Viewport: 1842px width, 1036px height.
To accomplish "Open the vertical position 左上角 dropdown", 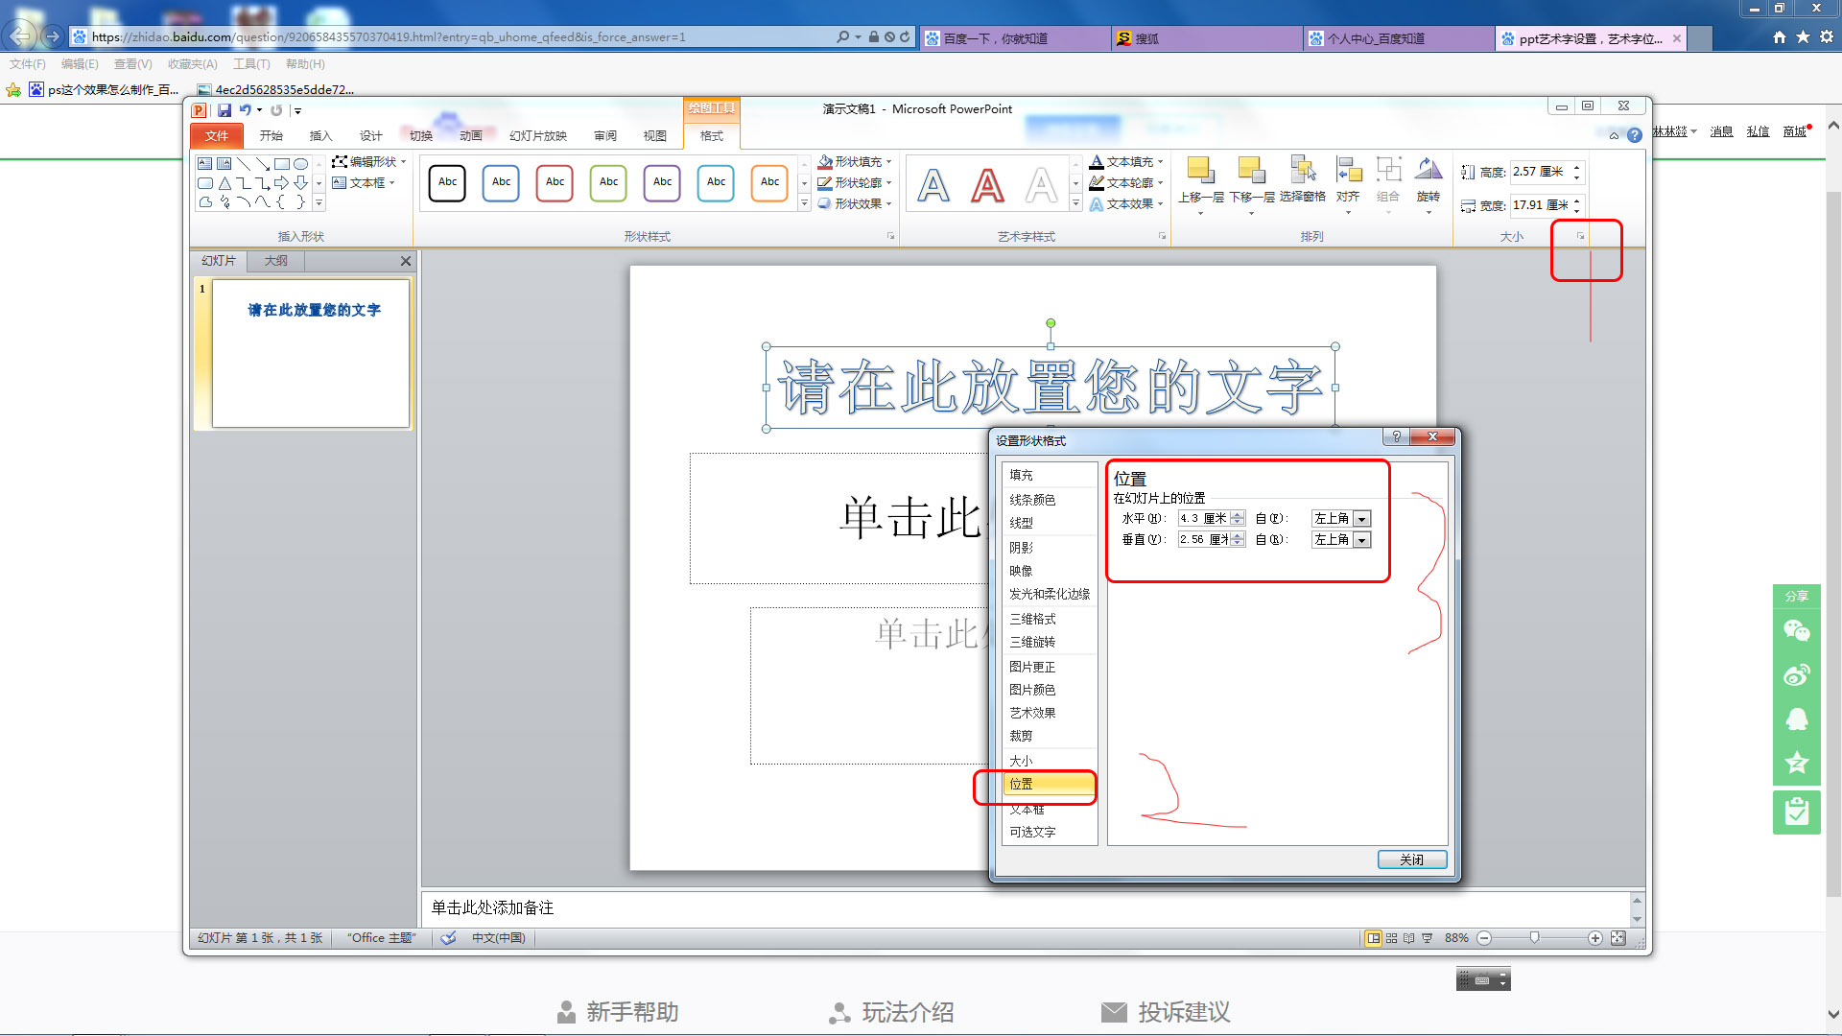I will 1363,538.
